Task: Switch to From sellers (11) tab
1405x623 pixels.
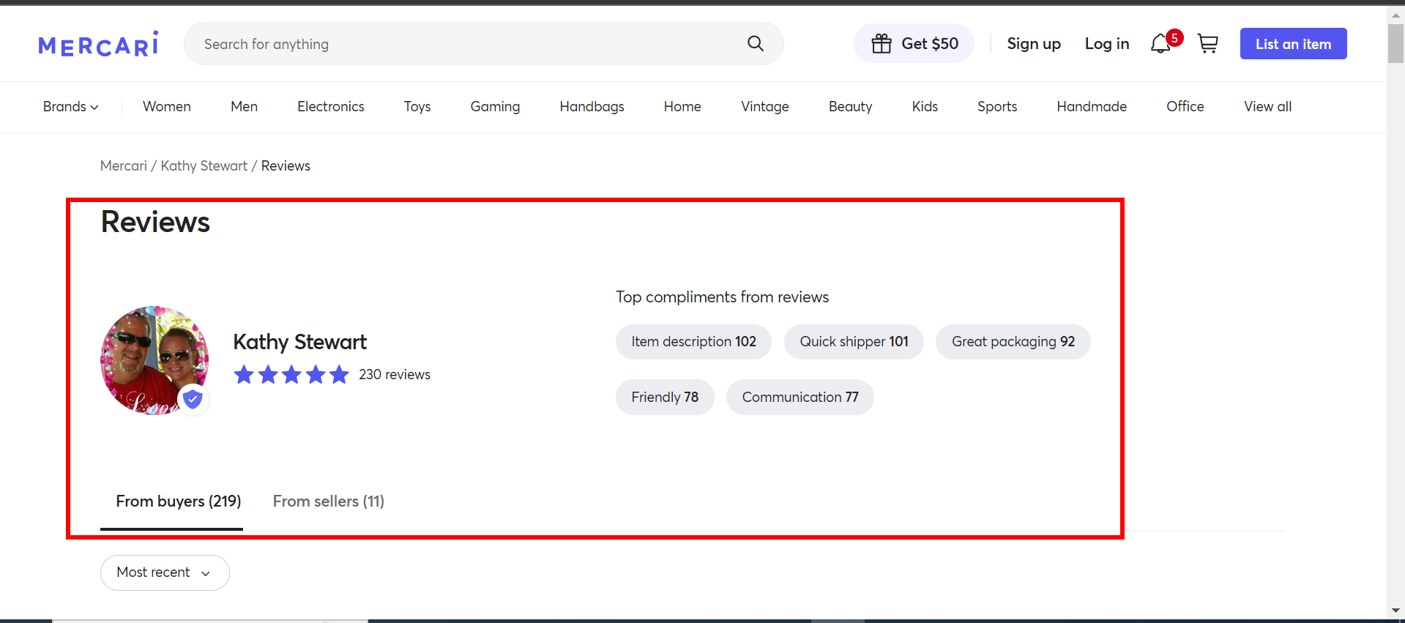Action: [x=329, y=501]
